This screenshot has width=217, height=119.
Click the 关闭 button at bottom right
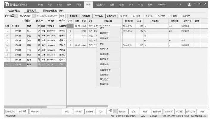[x=202, y=112]
